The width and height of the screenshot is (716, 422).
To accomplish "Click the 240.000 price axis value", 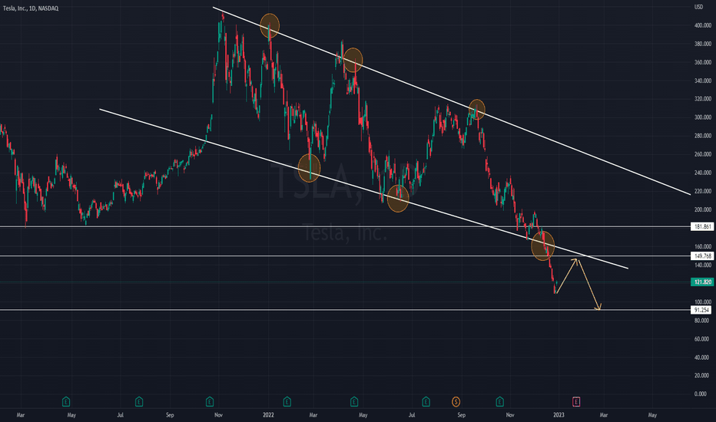I will point(702,173).
